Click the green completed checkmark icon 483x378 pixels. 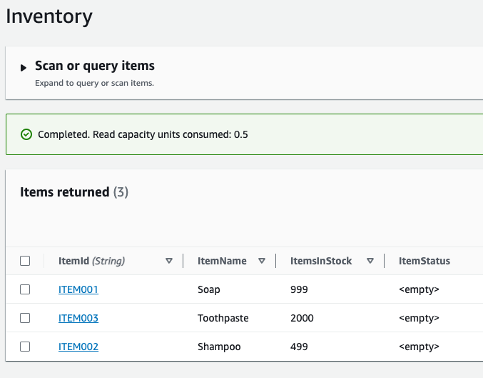point(26,134)
